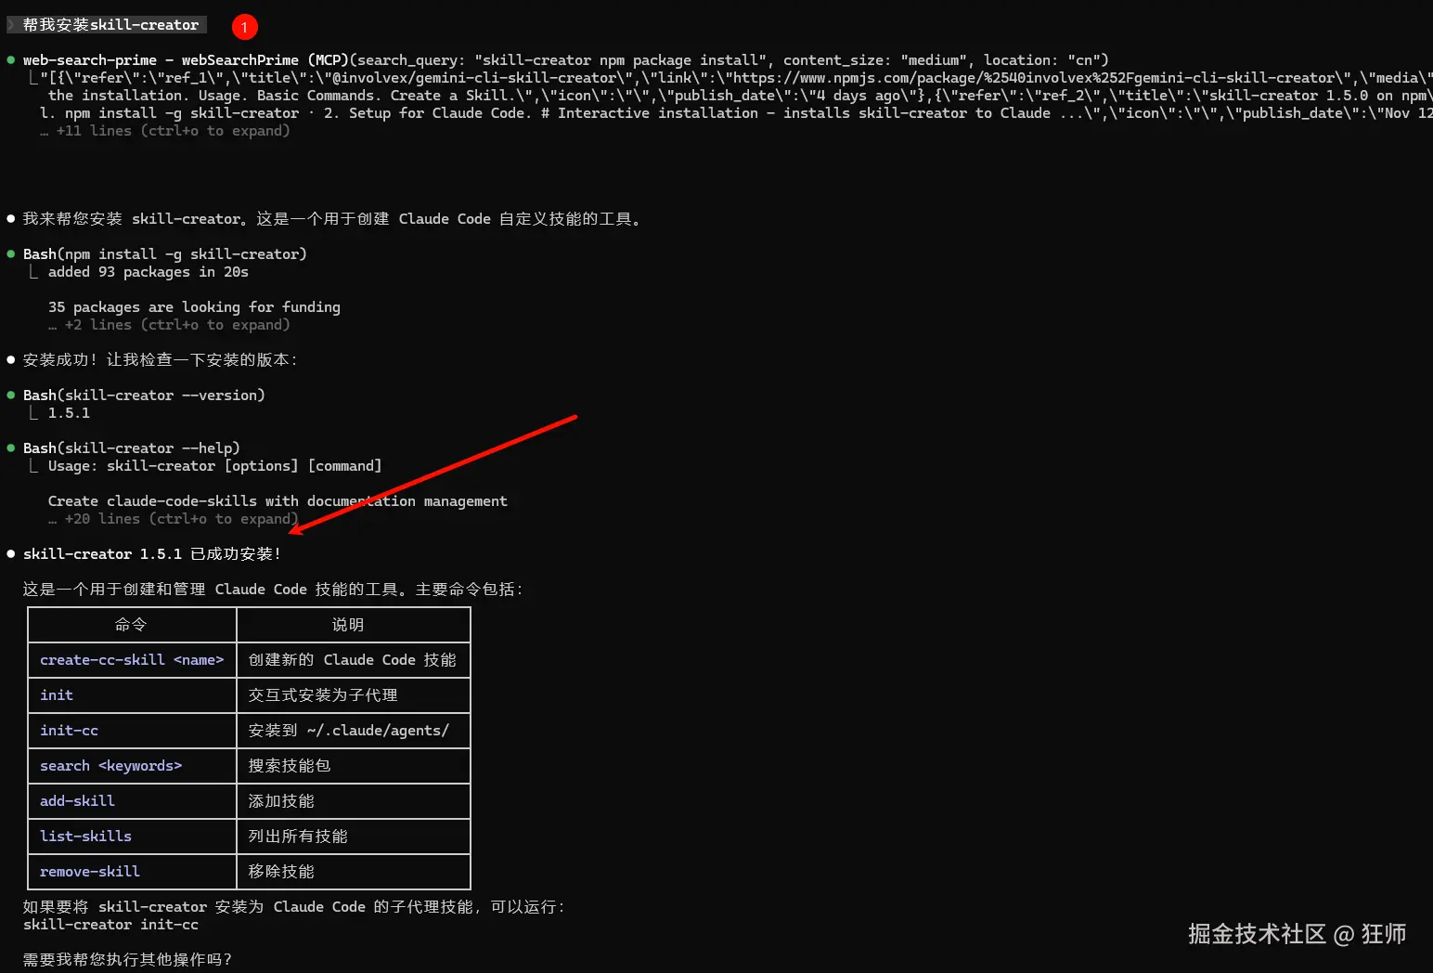Click version output "1.5.1" under the version command

tap(69, 413)
